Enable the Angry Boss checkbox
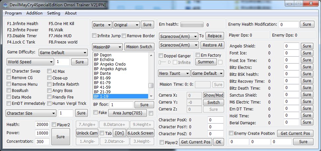Image resolution: width=321 pixels, height=151 pixels. [49, 90]
